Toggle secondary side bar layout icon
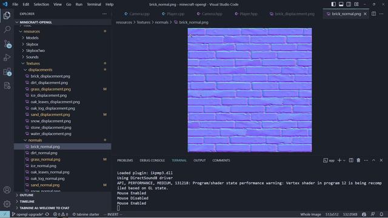Viewport: 388px width, 218px height. pyautogui.click(x=349, y=4)
